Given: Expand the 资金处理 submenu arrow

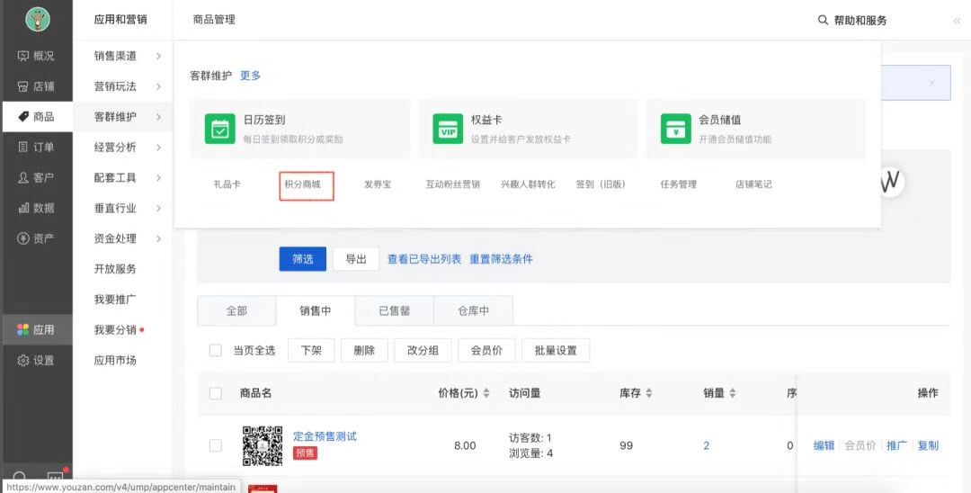Looking at the screenshot, I should tap(158, 238).
